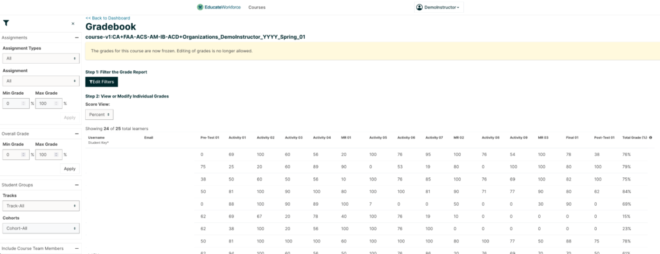
Task: Click Apply under Overall Grade
Action: tap(70, 168)
